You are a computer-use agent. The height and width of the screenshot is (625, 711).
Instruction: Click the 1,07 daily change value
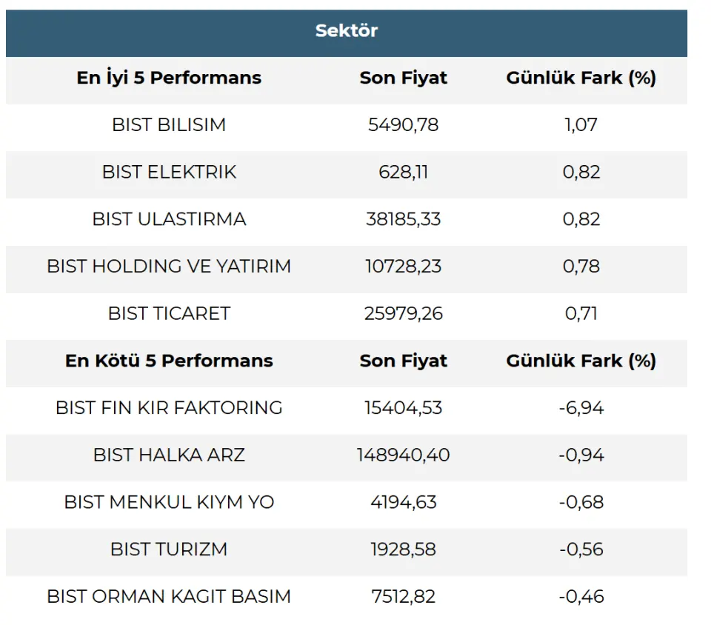tap(581, 124)
